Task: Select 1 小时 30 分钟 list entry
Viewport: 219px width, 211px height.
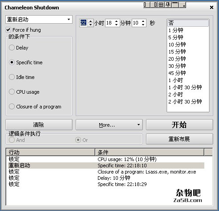Action: point(185,87)
